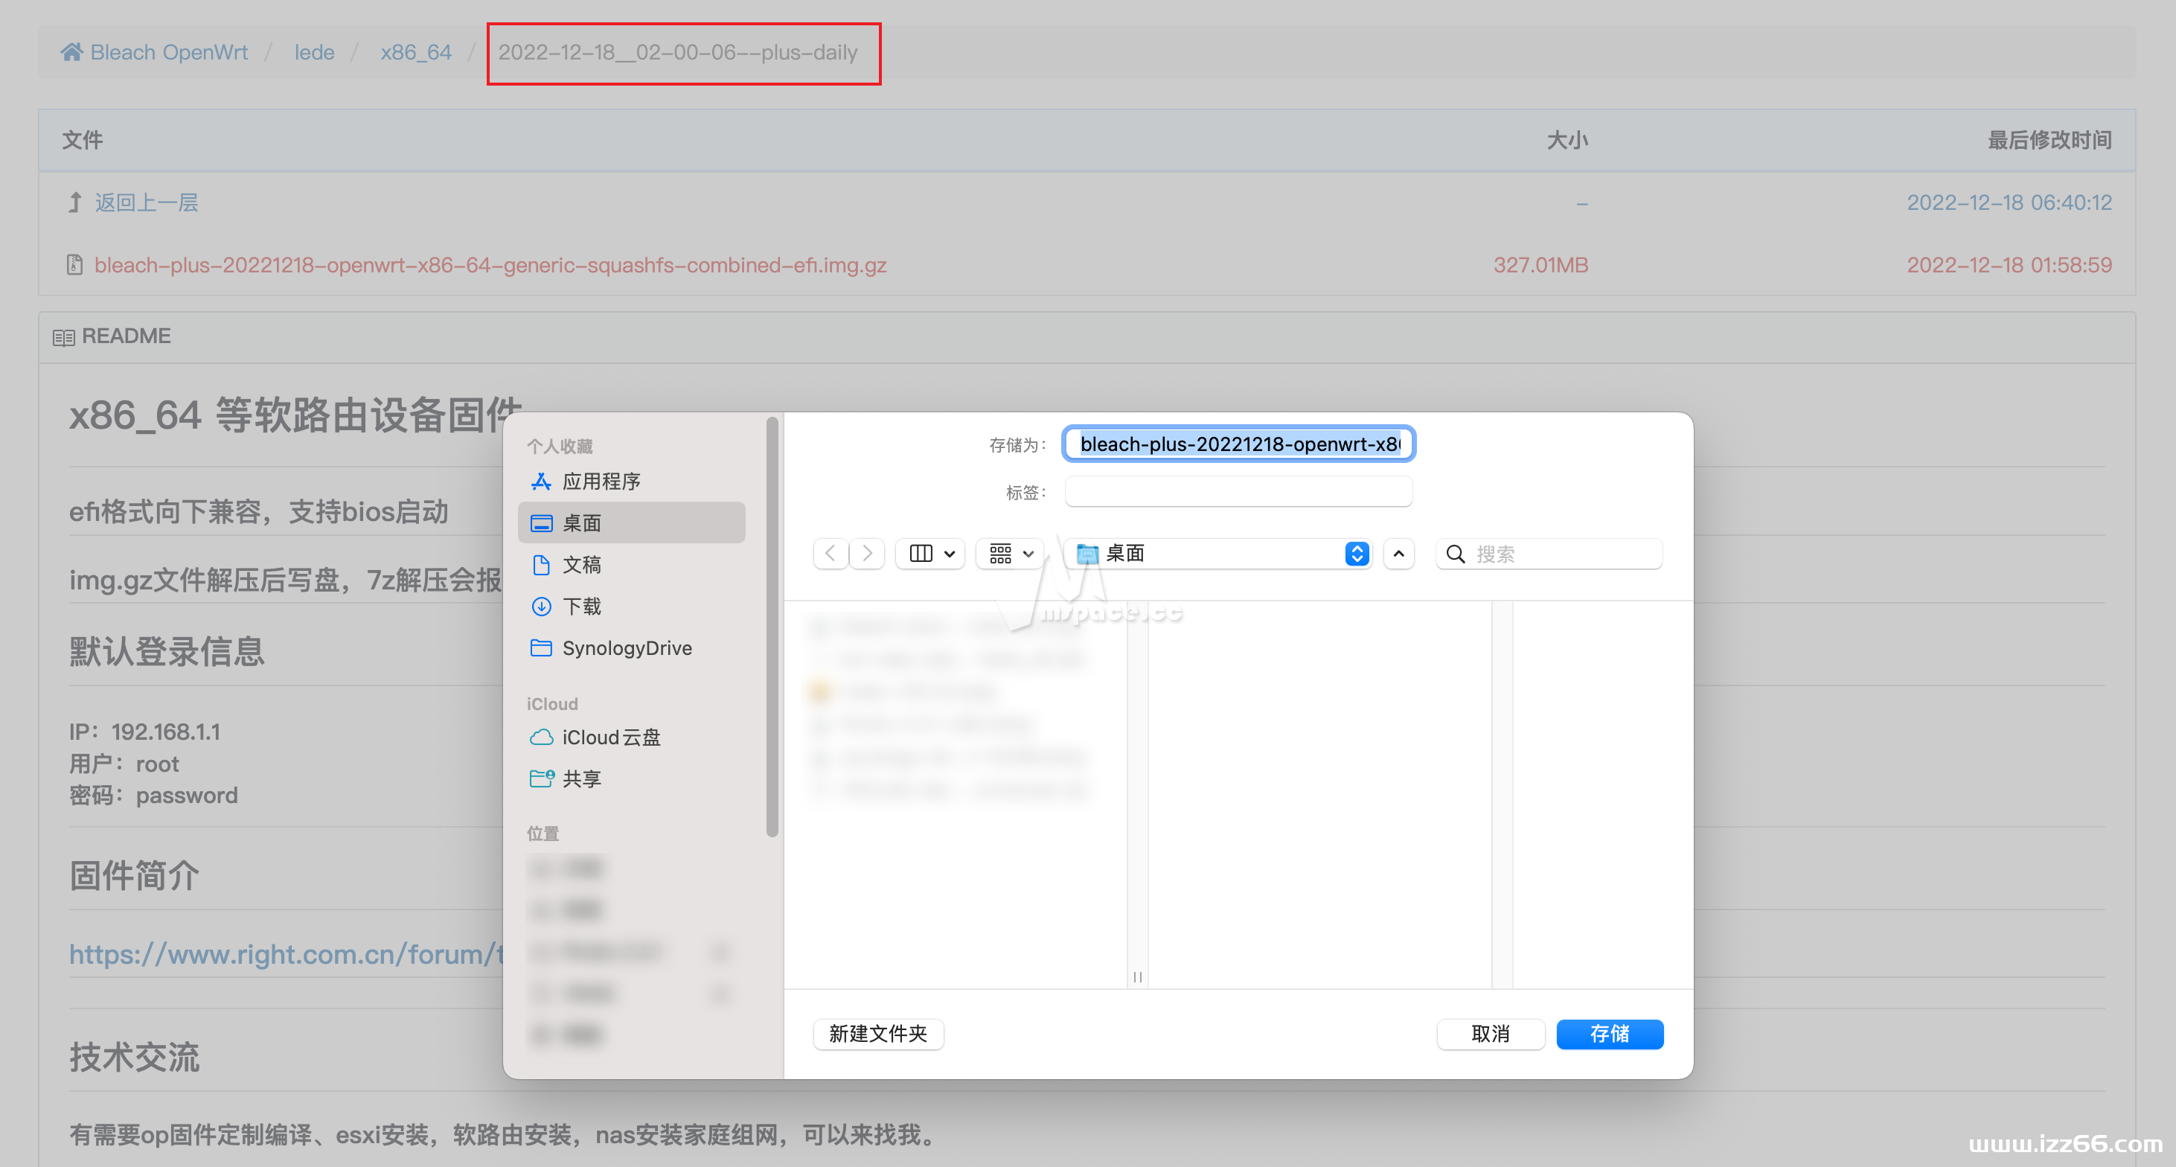Select the 桌面 sidebar item
Image resolution: width=2176 pixels, height=1167 pixels.
tap(582, 522)
